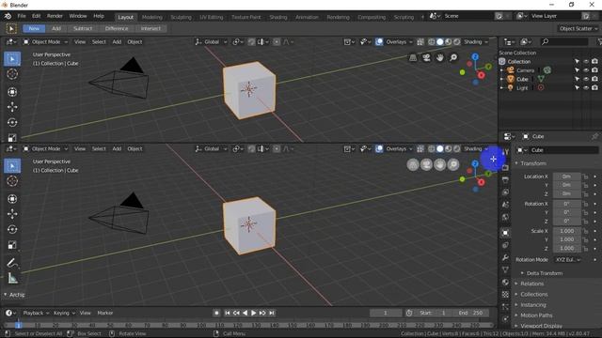Jump to the timeline start frame
Viewport: 602px width, 338px height.
(228, 313)
